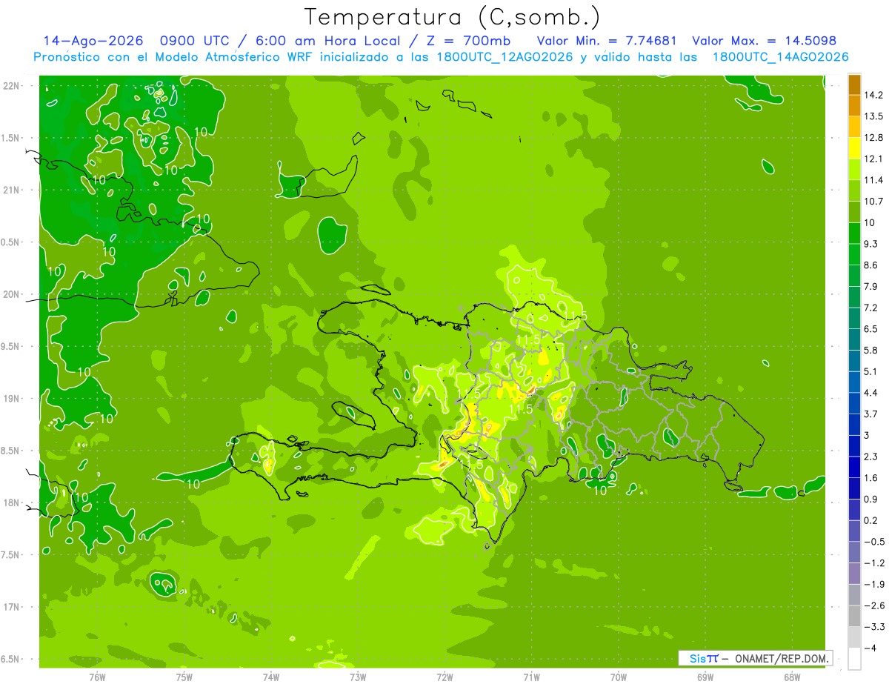Screen dimensions: 889x687
Task: Click the "74W" longitude label
Action: [271, 677]
